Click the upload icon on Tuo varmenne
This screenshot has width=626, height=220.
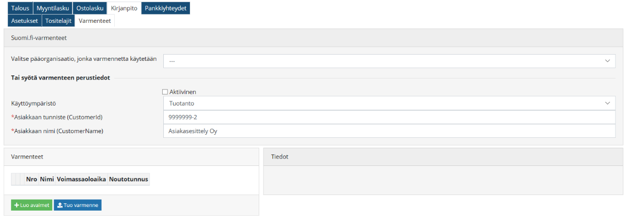pos(60,205)
